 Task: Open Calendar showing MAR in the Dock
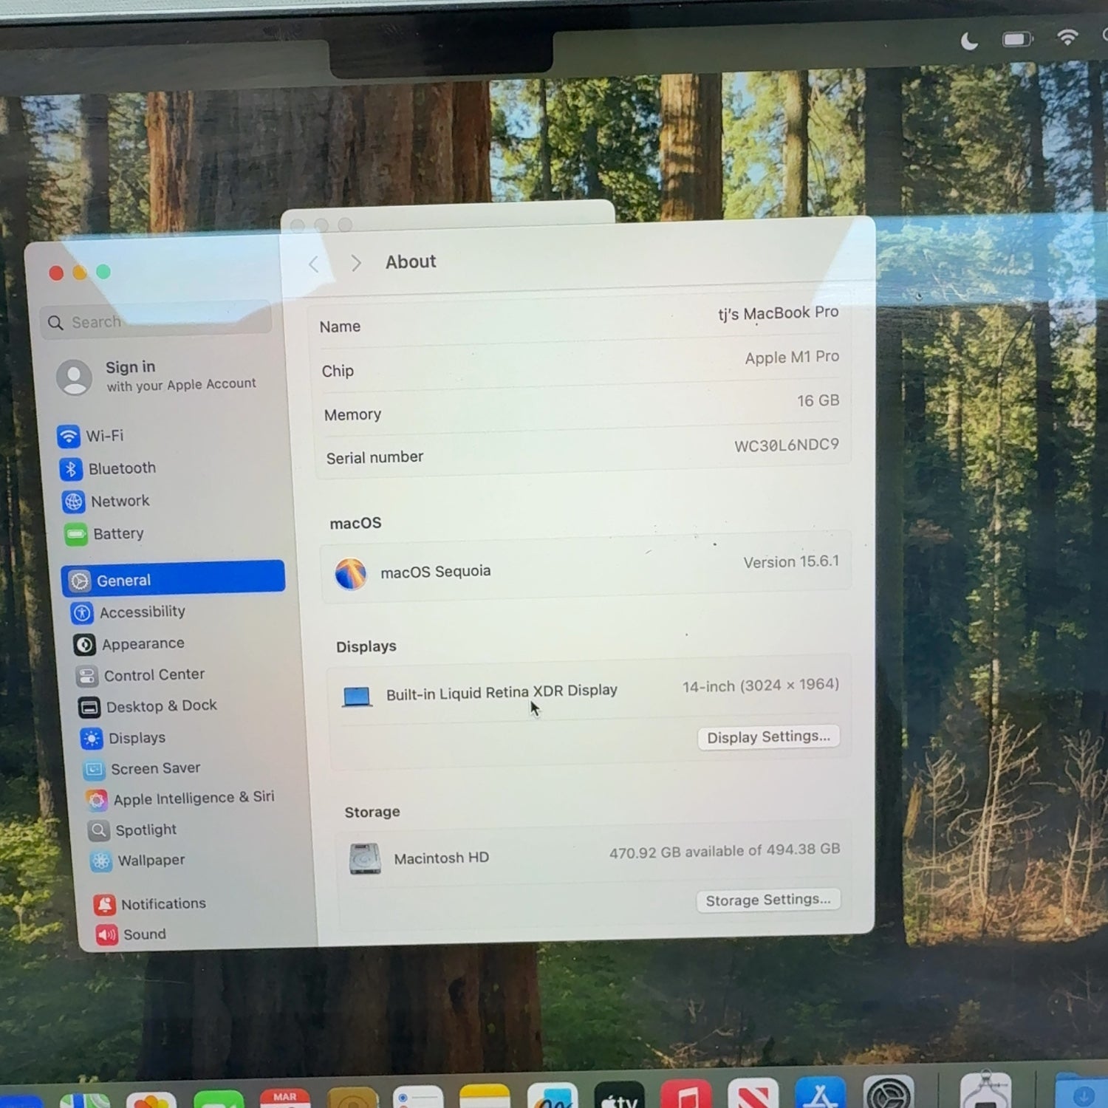pos(285,1098)
